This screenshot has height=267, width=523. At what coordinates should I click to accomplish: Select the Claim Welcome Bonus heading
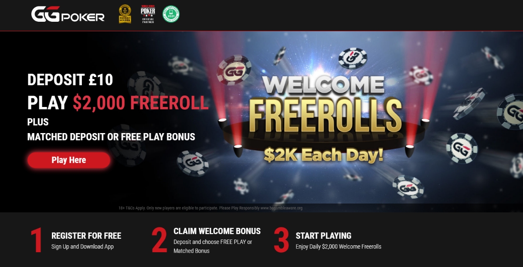(x=217, y=231)
